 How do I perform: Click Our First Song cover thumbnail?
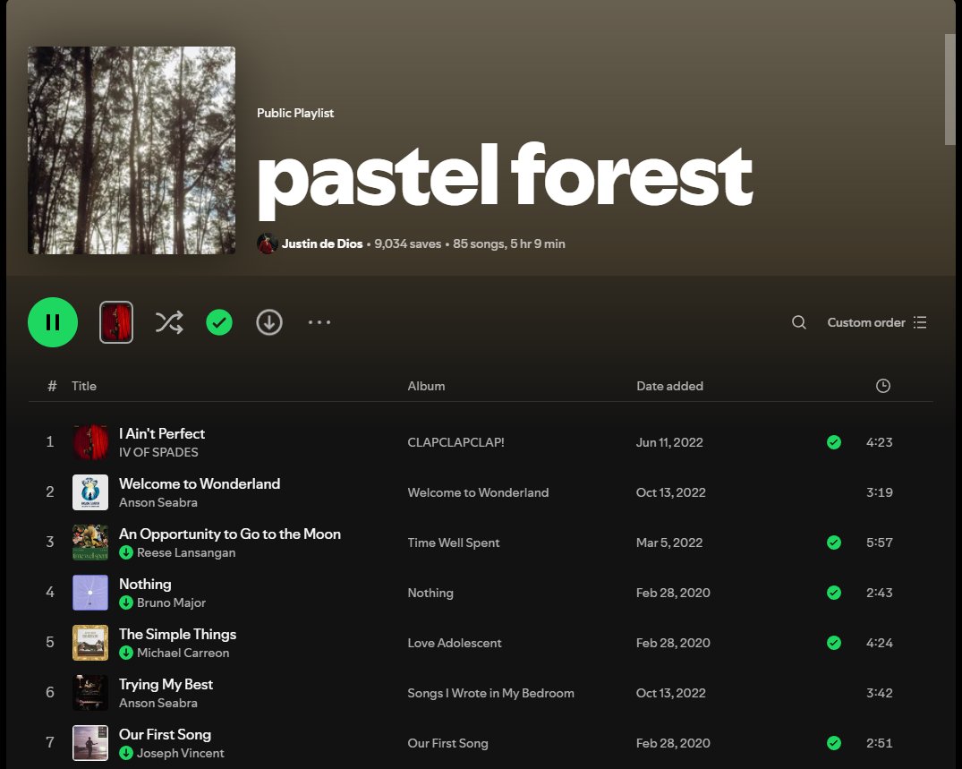[90, 743]
